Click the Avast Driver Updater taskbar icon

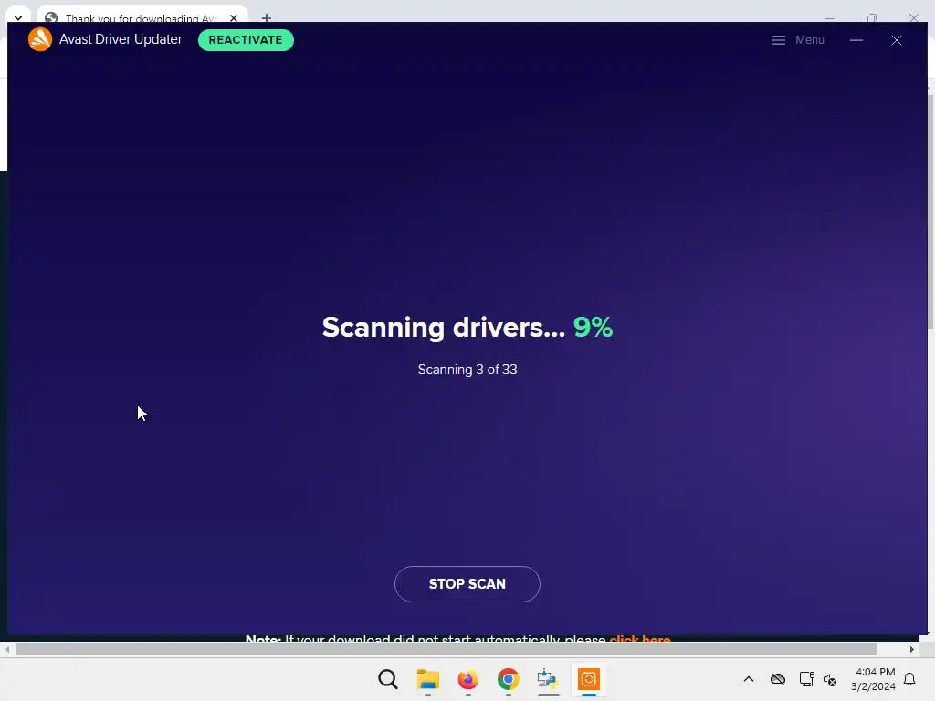(589, 679)
